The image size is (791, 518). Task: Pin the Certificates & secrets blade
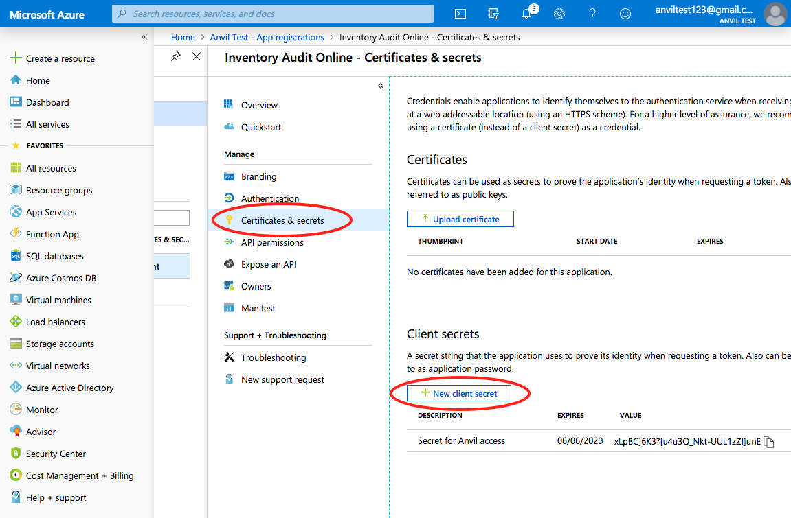[175, 57]
